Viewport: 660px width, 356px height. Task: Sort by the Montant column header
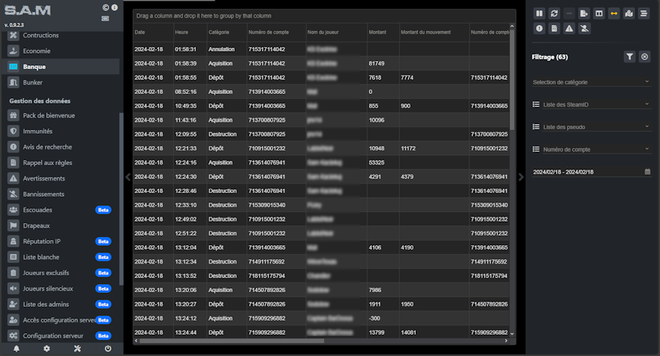click(377, 32)
